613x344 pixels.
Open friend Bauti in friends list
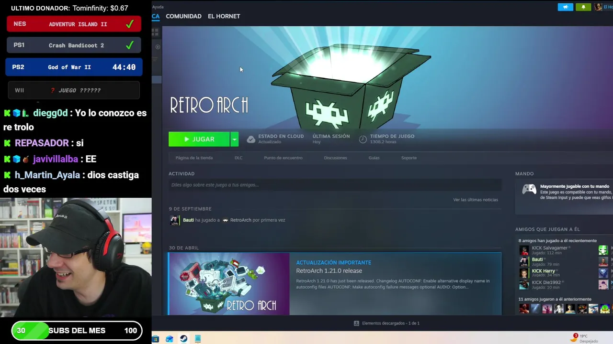pyautogui.click(x=537, y=259)
